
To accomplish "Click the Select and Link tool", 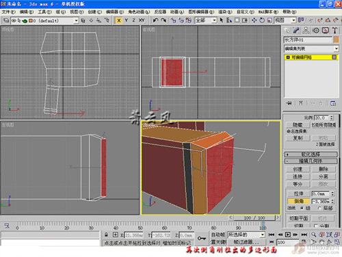I will [x=173, y=21].
